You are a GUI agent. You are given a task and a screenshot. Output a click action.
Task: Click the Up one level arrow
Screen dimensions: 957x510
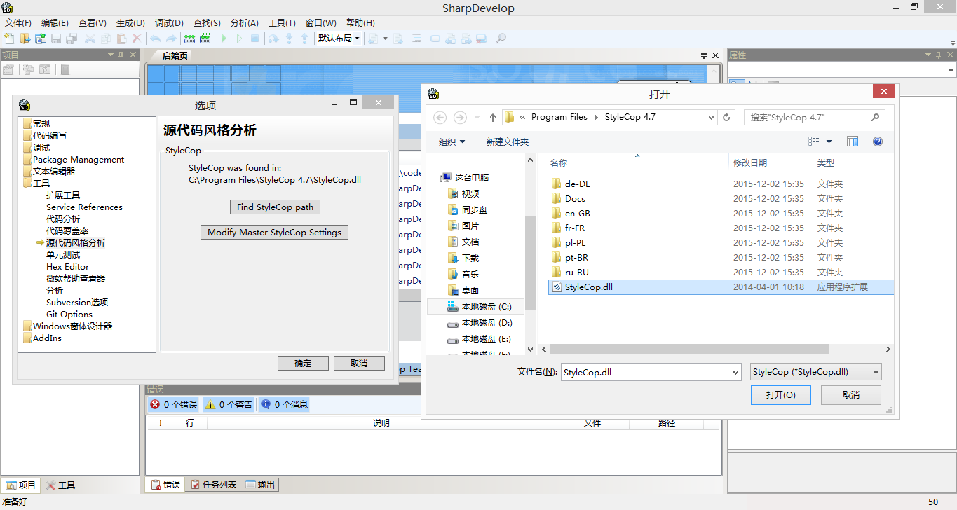492,117
